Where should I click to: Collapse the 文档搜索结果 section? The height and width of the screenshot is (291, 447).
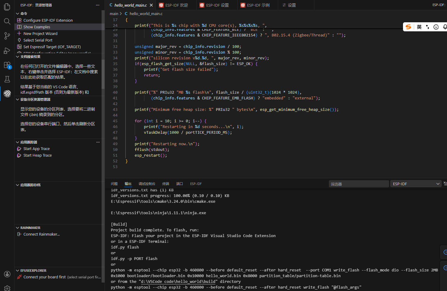[17, 57]
